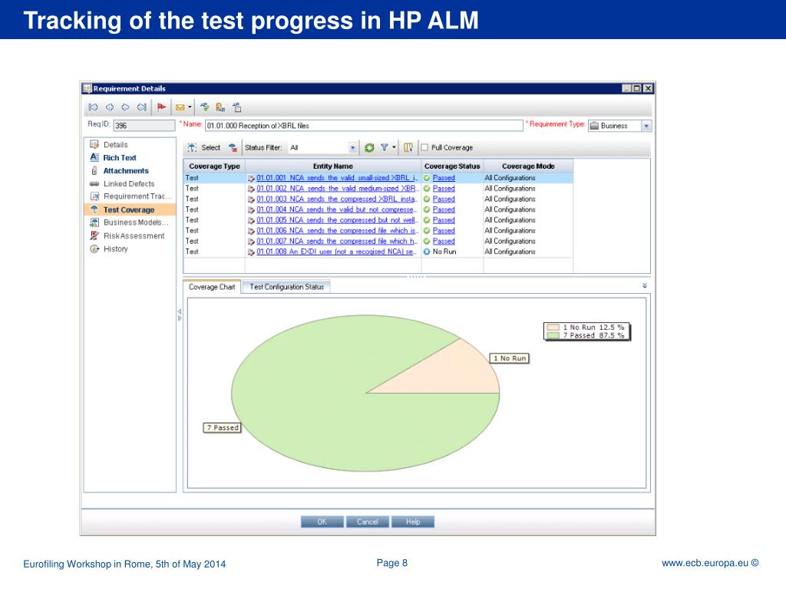Open the Status Filter dropdown

(353, 148)
